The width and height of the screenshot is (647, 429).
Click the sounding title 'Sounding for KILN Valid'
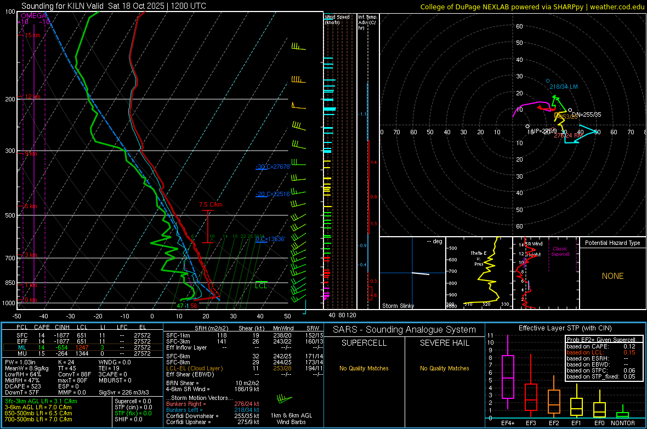click(63, 6)
